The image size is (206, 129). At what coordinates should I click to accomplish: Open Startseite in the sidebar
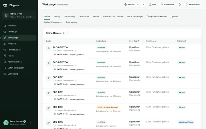click(x=19, y=26)
